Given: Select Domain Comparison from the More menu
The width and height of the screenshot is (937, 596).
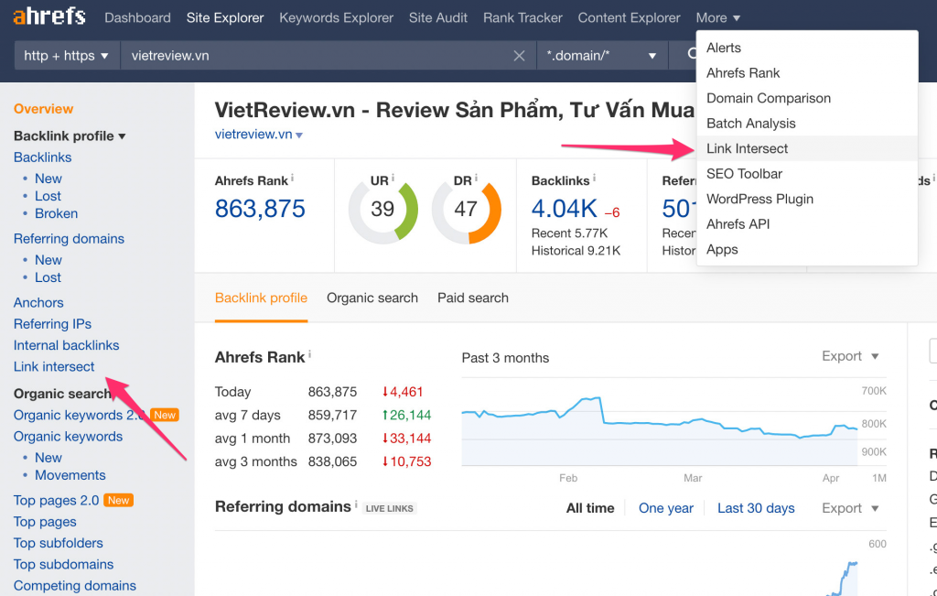Looking at the screenshot, I should point(807,98).
